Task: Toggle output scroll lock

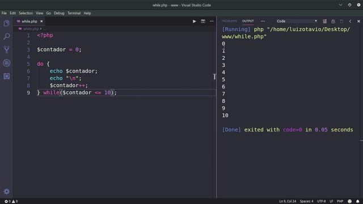Action: tap(333, 22)
